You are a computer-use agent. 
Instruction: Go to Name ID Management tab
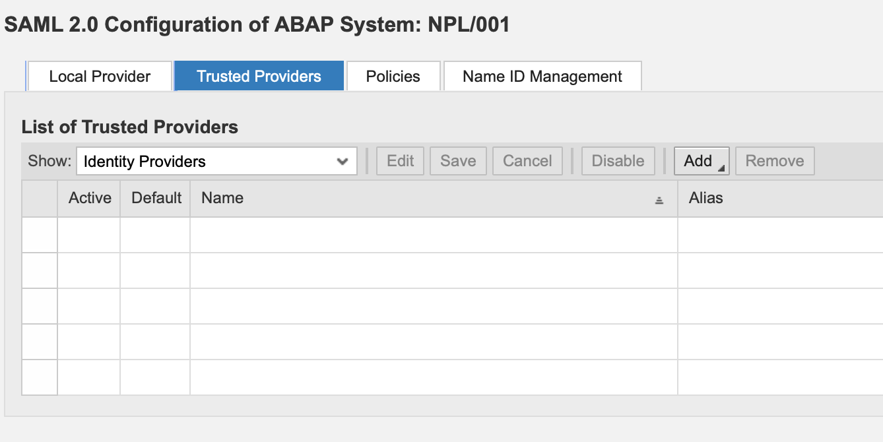(542, 76)
